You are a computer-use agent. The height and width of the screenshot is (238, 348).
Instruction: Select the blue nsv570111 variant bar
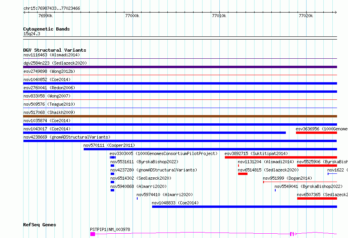[210, 149]
